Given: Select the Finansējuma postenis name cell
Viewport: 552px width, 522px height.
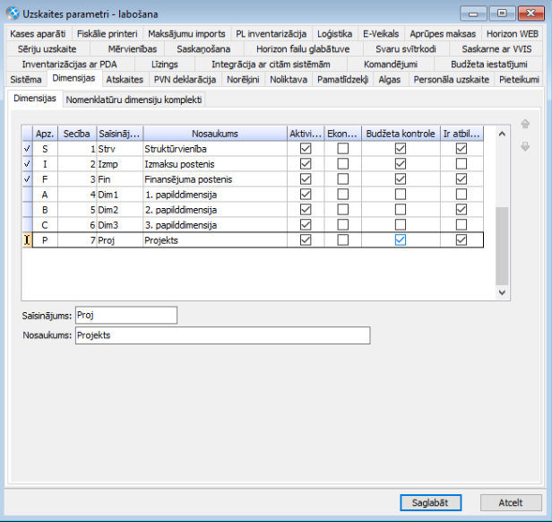Looking at the screenshot, I should [x=215, y=179].
